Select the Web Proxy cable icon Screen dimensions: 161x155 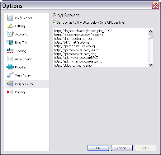pyautogui.click(x=10, y=75)
